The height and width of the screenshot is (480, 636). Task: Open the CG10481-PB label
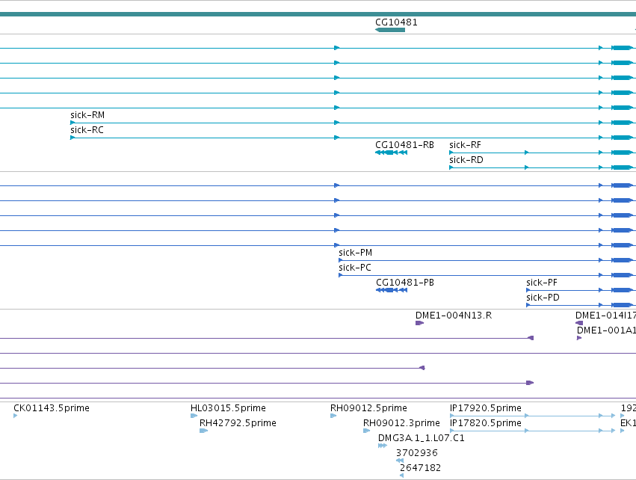405,283
